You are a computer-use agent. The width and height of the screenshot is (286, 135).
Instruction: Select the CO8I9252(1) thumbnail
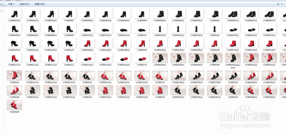(105, 90)
